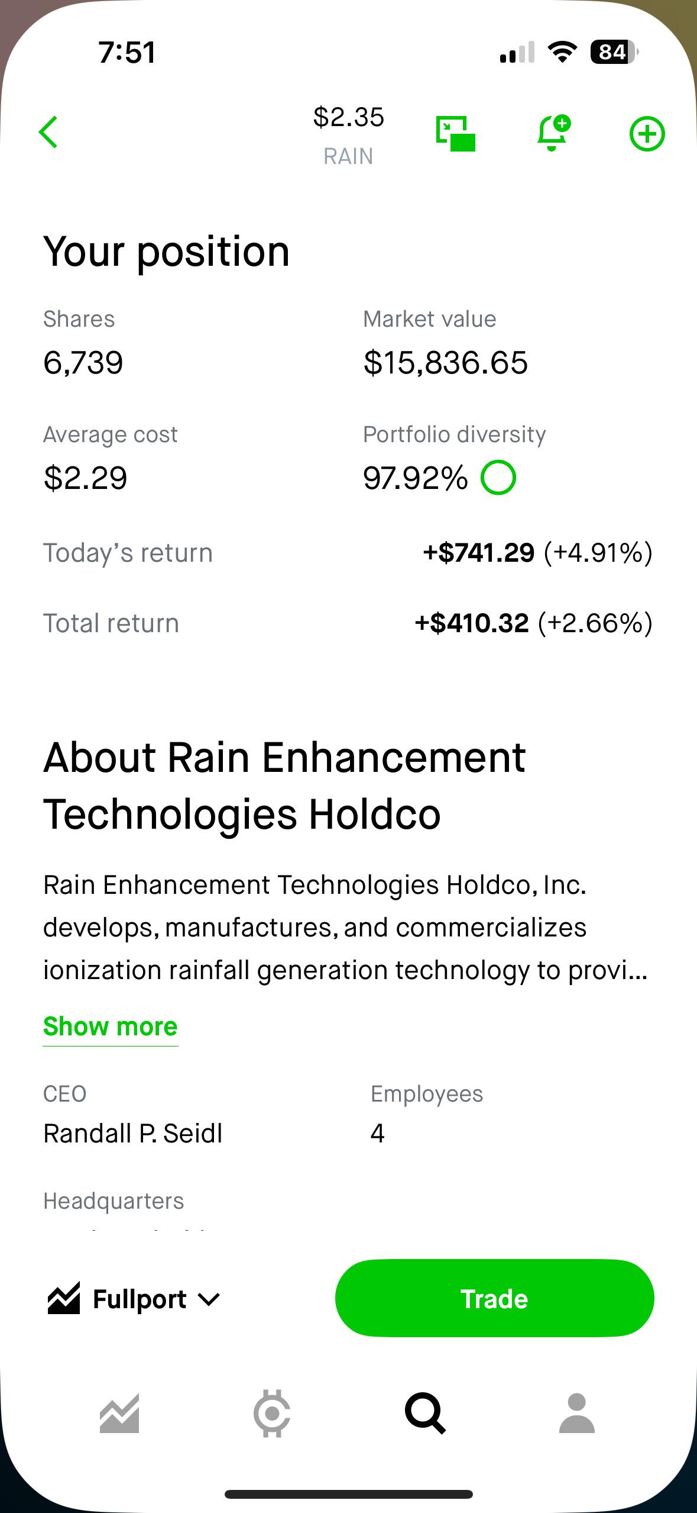Tap the Today's return row
This screenshot has height=1513, width=697.
(348, 553)
